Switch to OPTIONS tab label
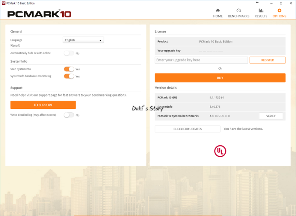Image resolution: width=296 pixels, height=216 pixels. [279, 16]
